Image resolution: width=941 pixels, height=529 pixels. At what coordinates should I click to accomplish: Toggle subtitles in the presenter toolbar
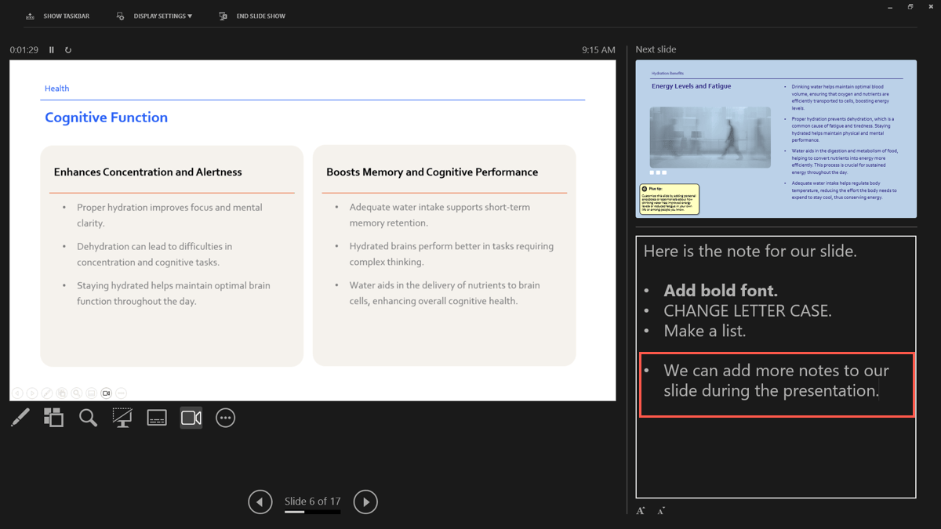click(157, 418)
